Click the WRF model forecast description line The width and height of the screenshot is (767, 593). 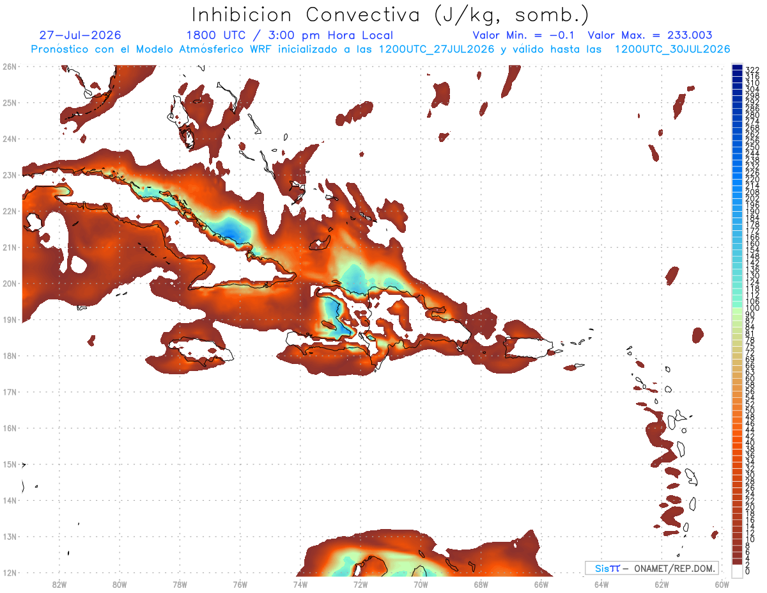click(381, 49)
